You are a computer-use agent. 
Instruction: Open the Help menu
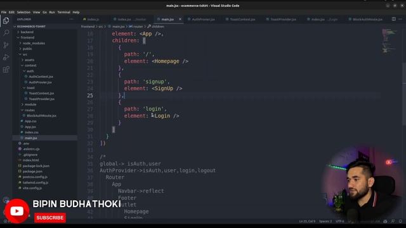tap(76, 12)
